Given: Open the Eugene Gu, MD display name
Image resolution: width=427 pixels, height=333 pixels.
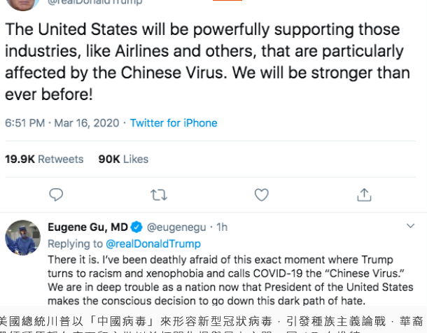Looking at the screenshot, I should coord(87,227).
